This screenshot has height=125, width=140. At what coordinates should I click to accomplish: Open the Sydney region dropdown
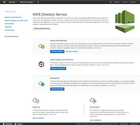coord(125,2)
